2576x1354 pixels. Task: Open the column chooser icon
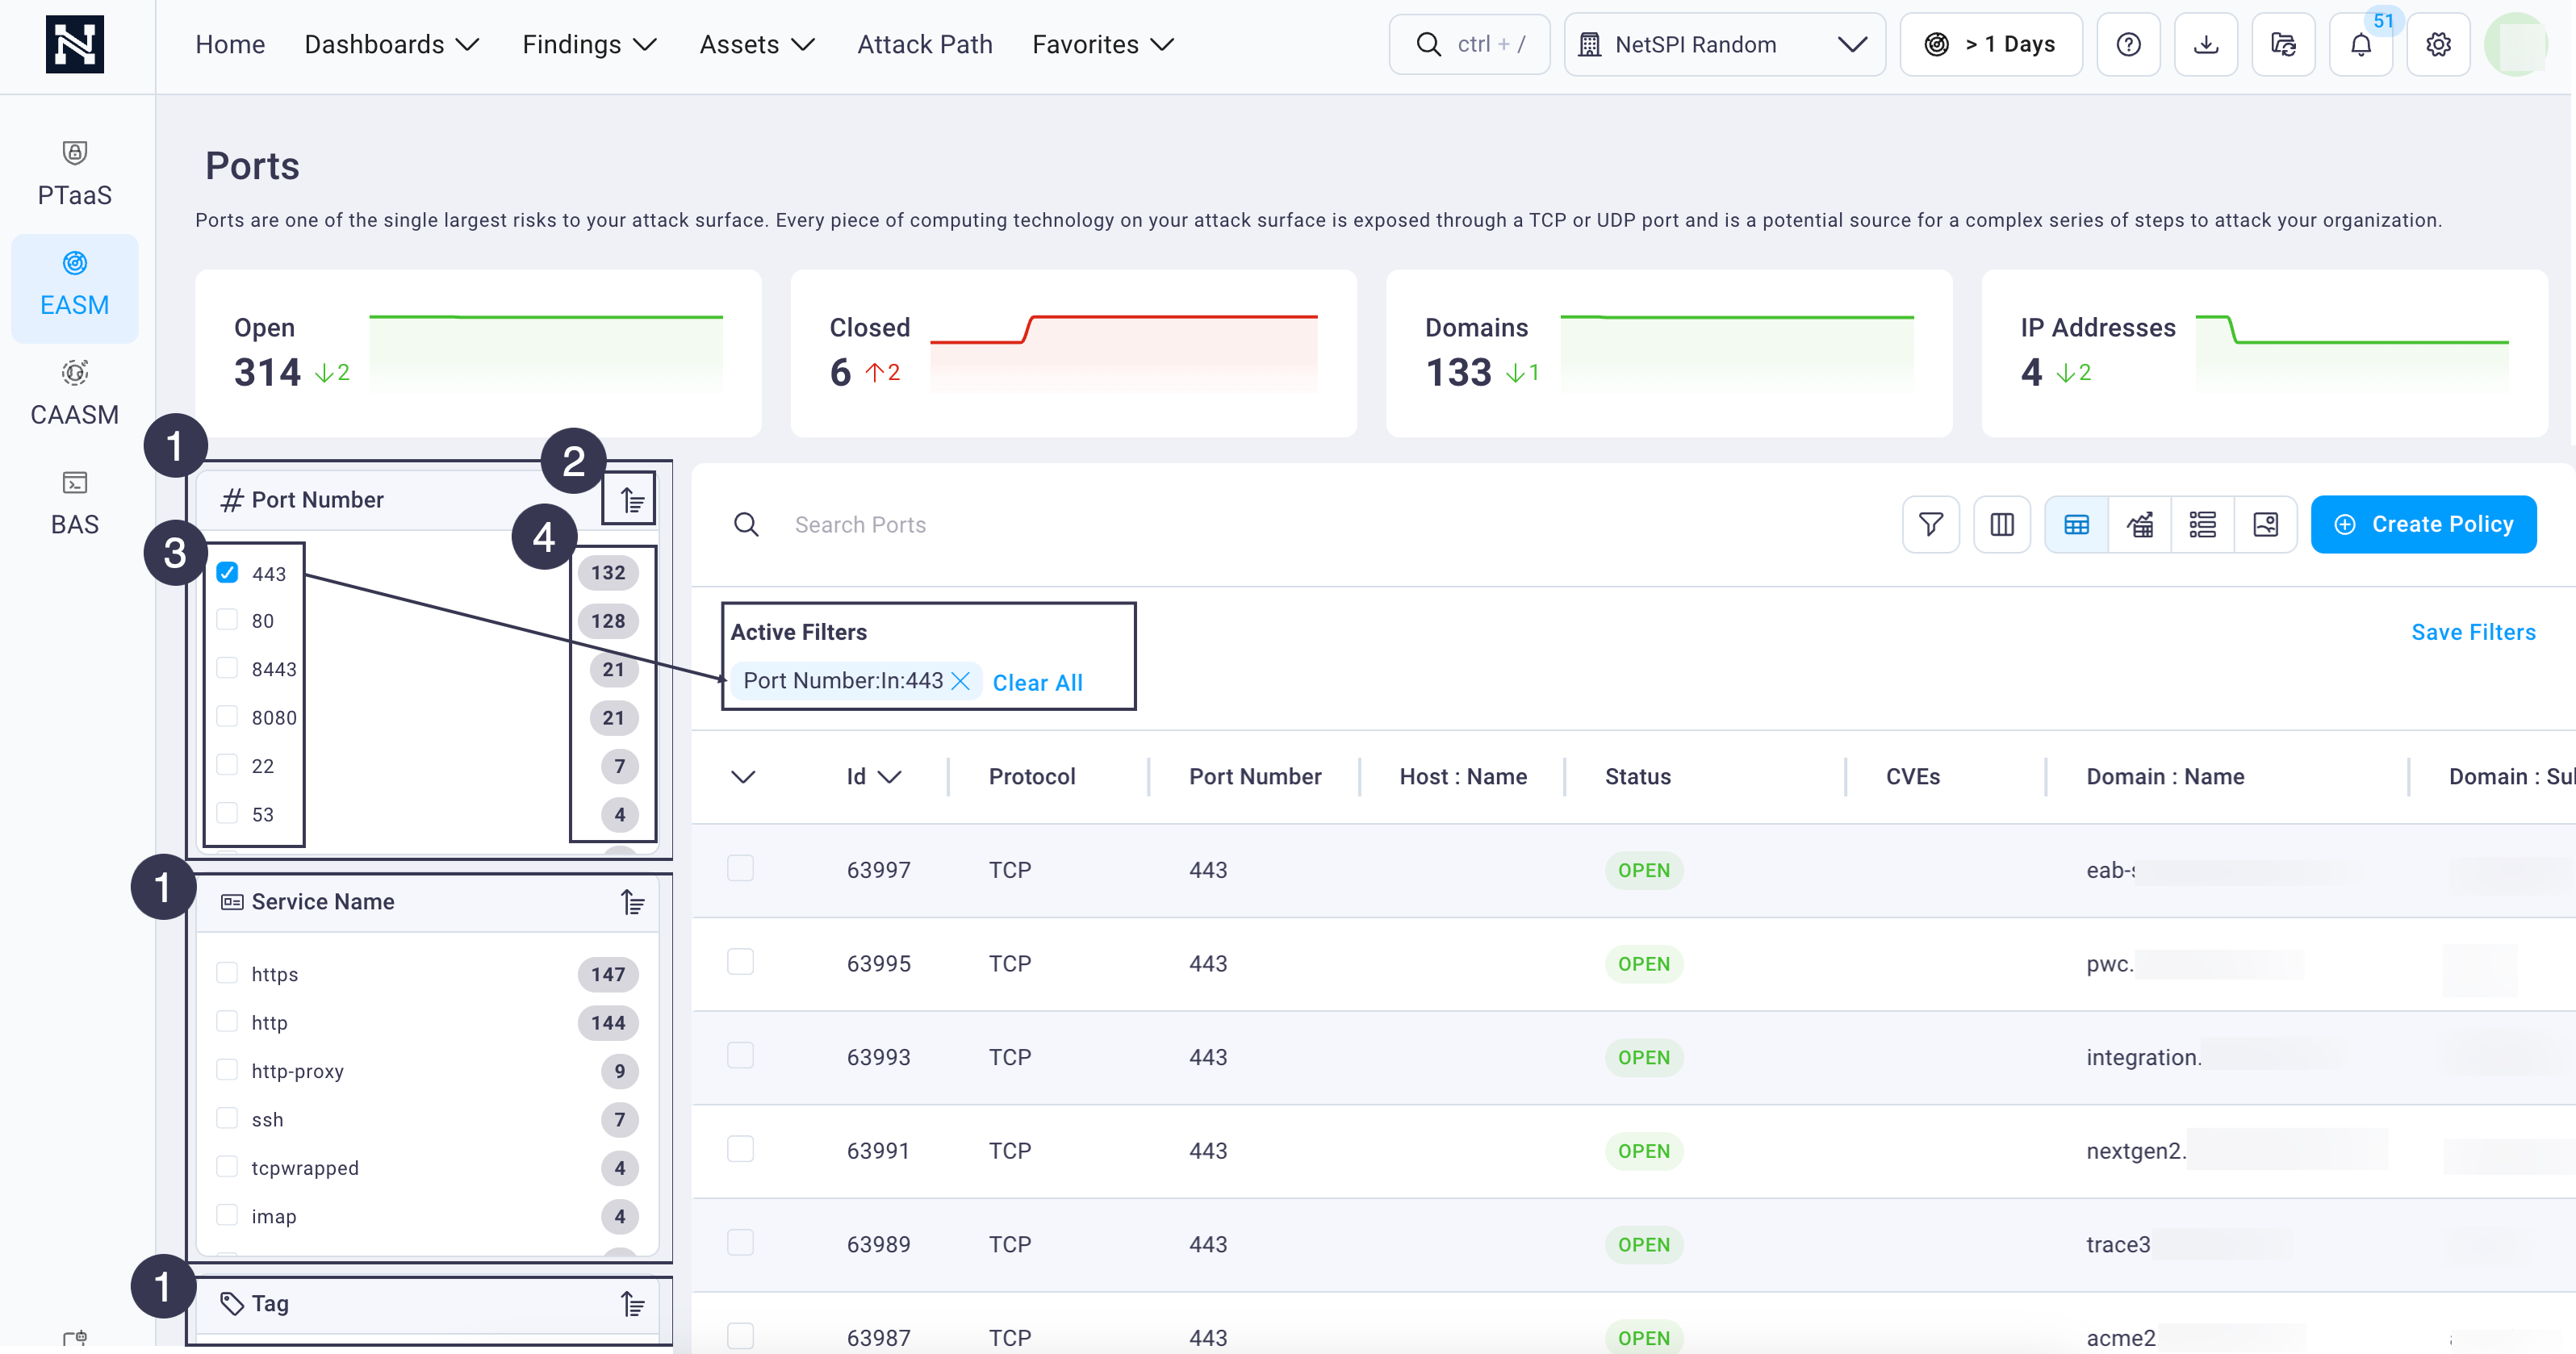(x=2002, y=524)
